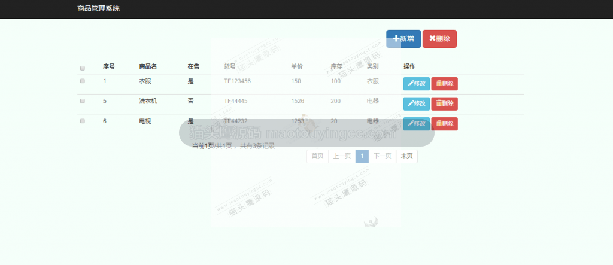Select page 1 in pagination
Image resolution: width=613 pixels, height=265 pixels.
click(x=362, y=156)
